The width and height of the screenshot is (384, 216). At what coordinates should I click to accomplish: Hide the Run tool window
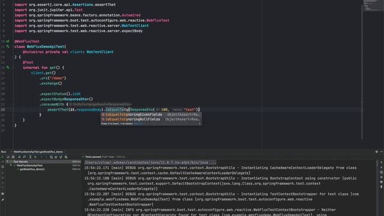(x=382, y=152)
